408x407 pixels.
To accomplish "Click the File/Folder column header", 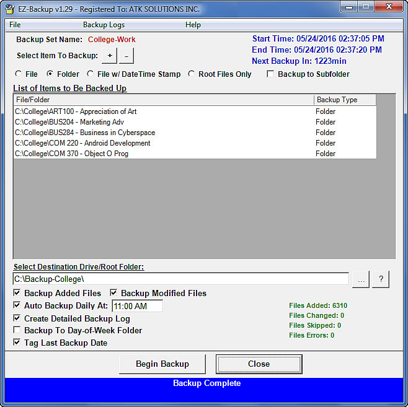I will coord(164,100).
